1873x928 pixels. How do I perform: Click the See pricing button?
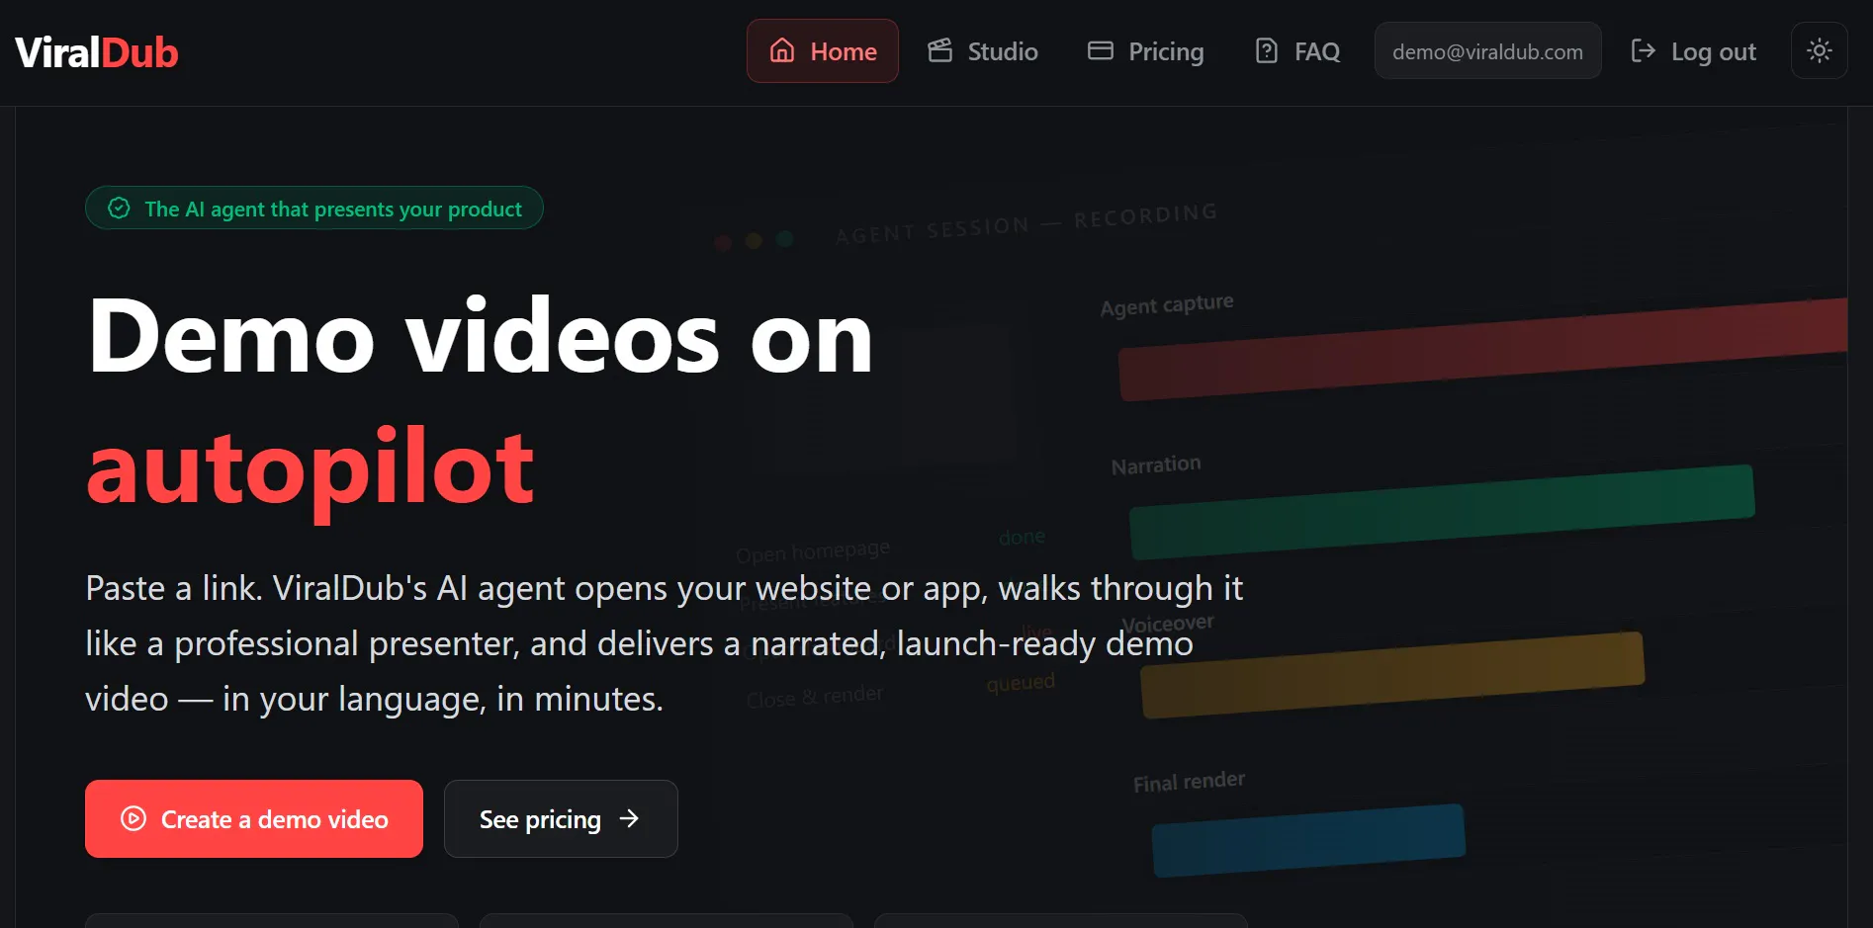pos(561,818)
